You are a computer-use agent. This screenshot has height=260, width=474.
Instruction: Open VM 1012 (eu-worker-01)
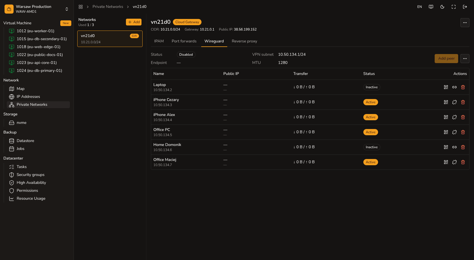click(38, 31)
